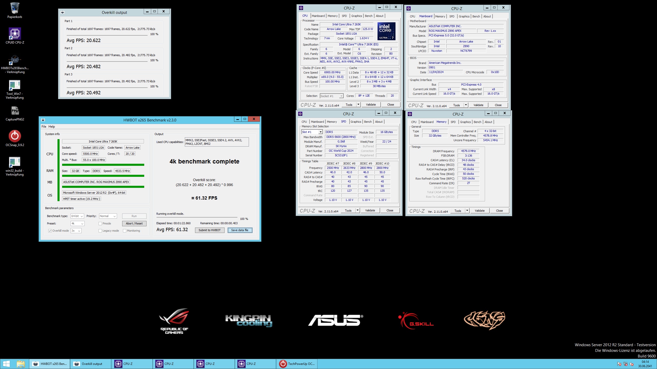Expand Tools dropdown arrow in Mainboard window

[x=466, y=105]
